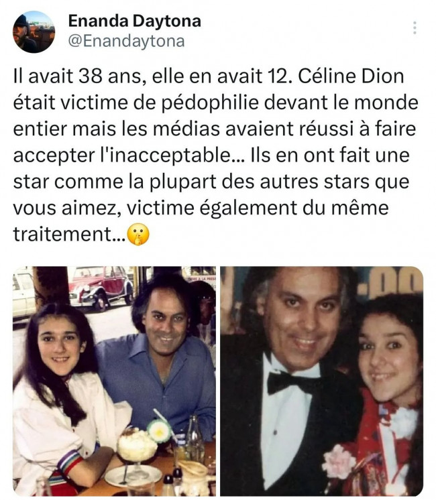Click the pink flower corsage in right photo
The image size is (436, 500).
339,460
